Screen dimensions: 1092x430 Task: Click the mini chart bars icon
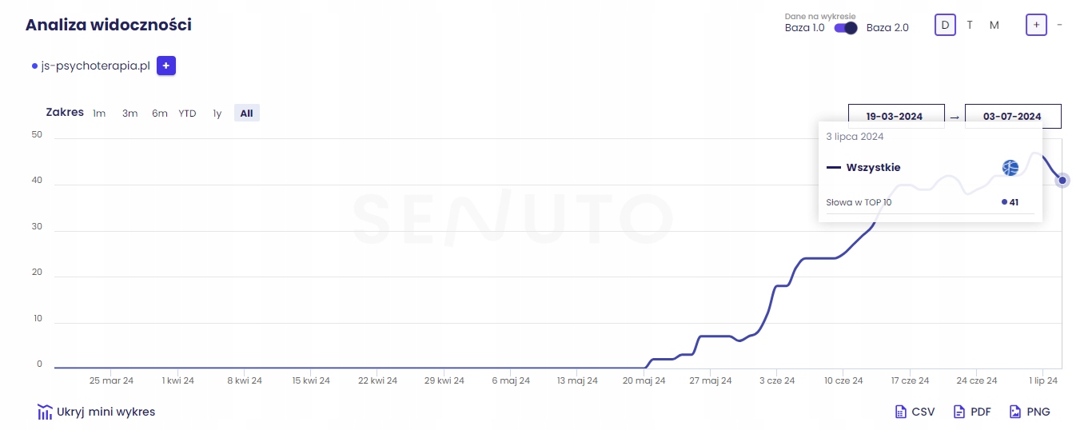[45, 412]
